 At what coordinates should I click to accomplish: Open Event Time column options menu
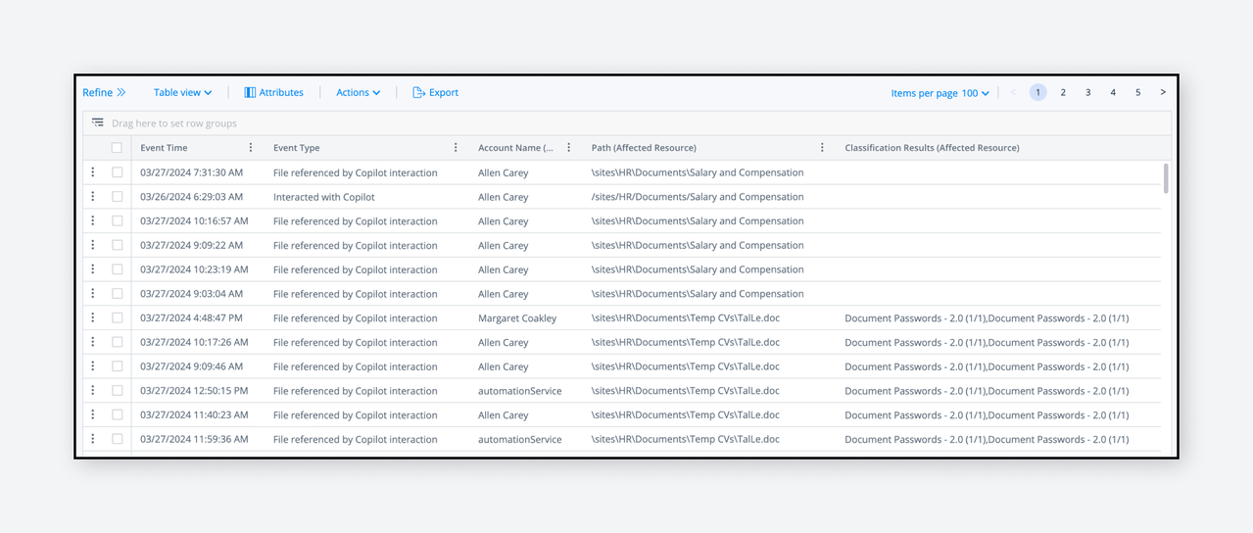point(251,148)
